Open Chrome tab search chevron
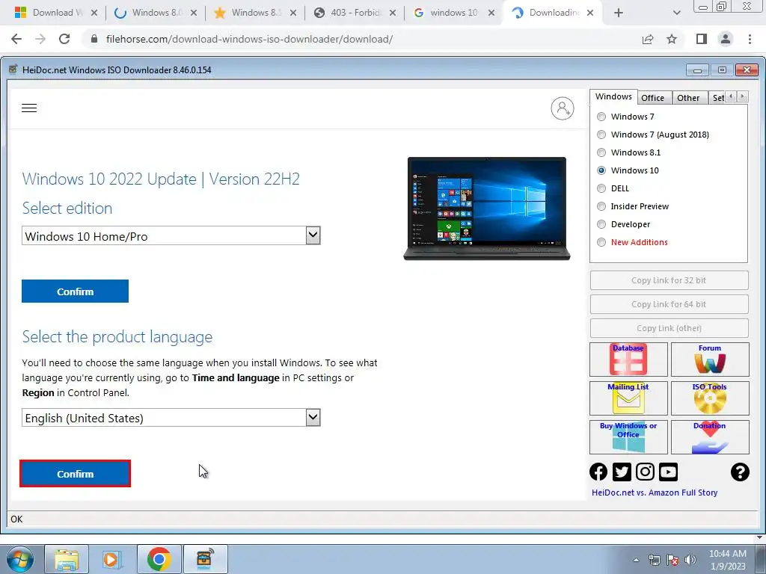 676,13
